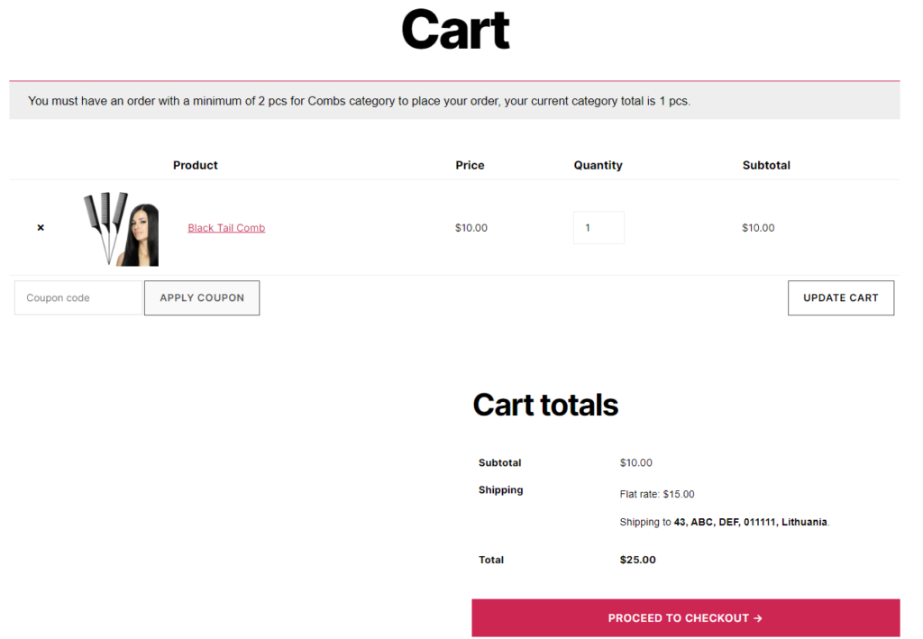Focus the quantity field for Black Tail Comb
This screenshot has height=639, width=923.
[598, 228]
